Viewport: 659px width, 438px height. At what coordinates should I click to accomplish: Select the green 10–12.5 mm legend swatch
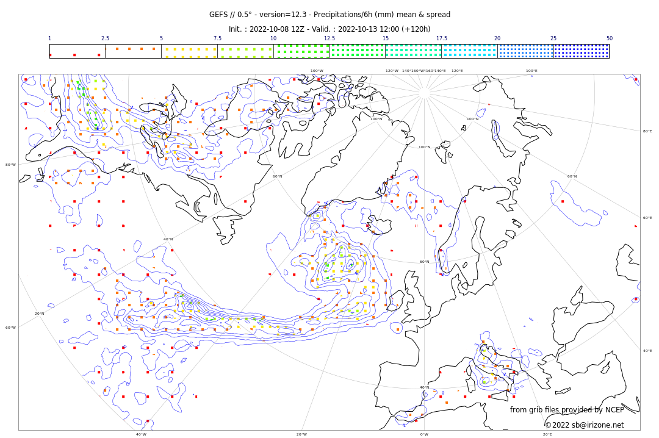coord(301,51)
